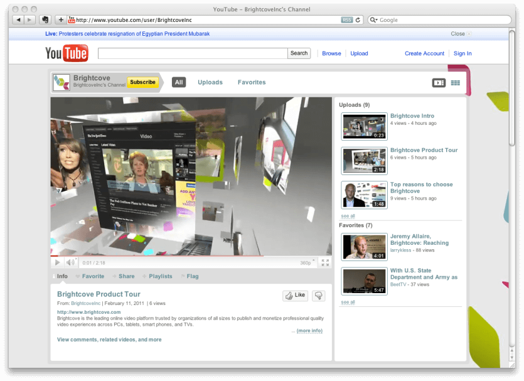
Task: Click the Brightcove Intro title link
Action: point(412,116)
